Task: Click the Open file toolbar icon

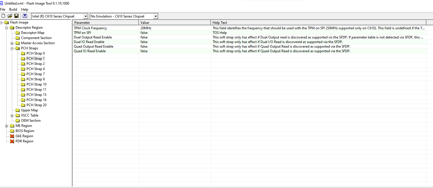Action: pos(10,16)
